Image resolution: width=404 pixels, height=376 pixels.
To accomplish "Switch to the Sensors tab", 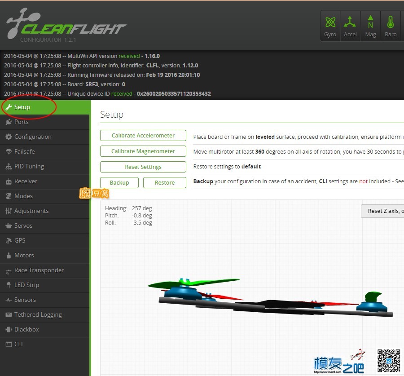I will click(x=45, y=300).
